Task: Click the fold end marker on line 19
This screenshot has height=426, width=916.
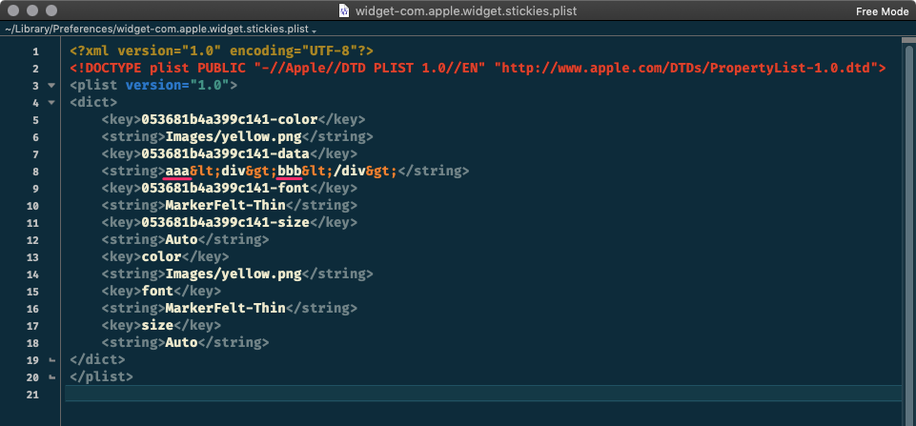Action: 51,360
